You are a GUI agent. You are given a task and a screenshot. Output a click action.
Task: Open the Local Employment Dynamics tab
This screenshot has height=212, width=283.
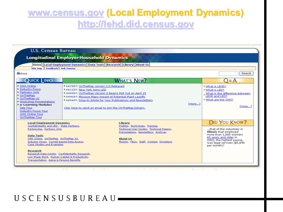[x=65, y=65]
